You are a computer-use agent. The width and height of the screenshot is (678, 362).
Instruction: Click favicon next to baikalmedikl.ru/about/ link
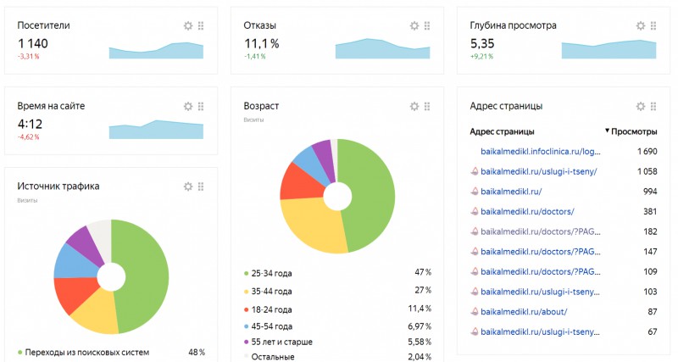click(475, 311)
